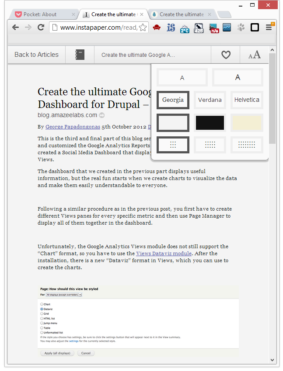Open the red armchair extension icon
Screen dimensions: 283x371
[x=157, y=28]
